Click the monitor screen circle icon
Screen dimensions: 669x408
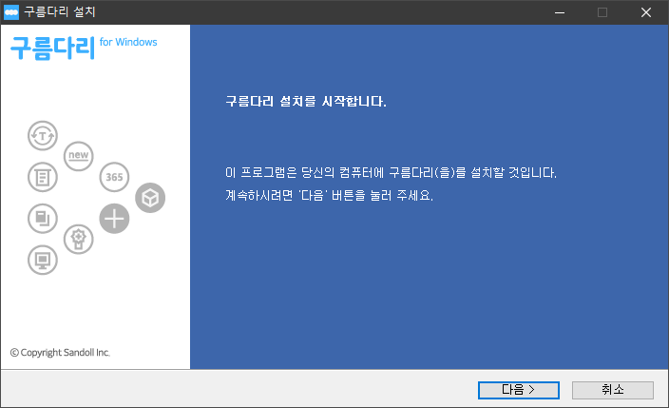[43, 260]
